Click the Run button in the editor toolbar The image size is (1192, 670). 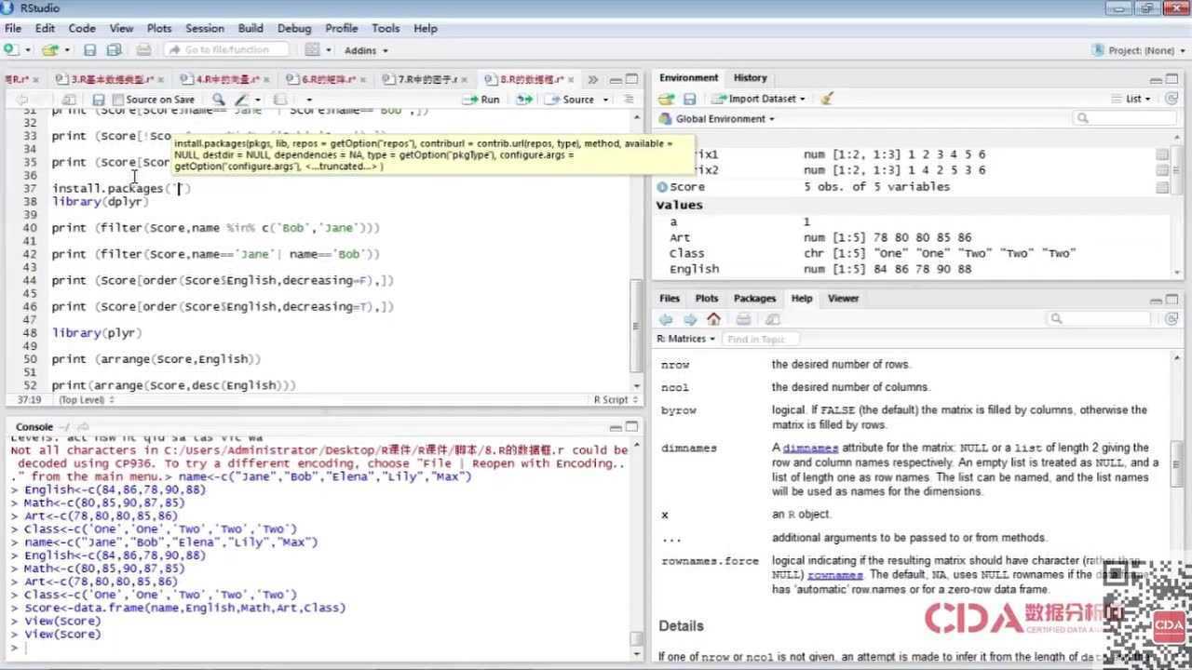[481, 100]
